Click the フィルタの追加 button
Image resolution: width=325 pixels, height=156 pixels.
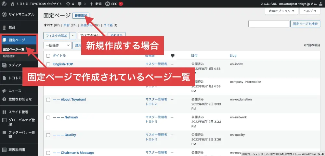point(57,36)
